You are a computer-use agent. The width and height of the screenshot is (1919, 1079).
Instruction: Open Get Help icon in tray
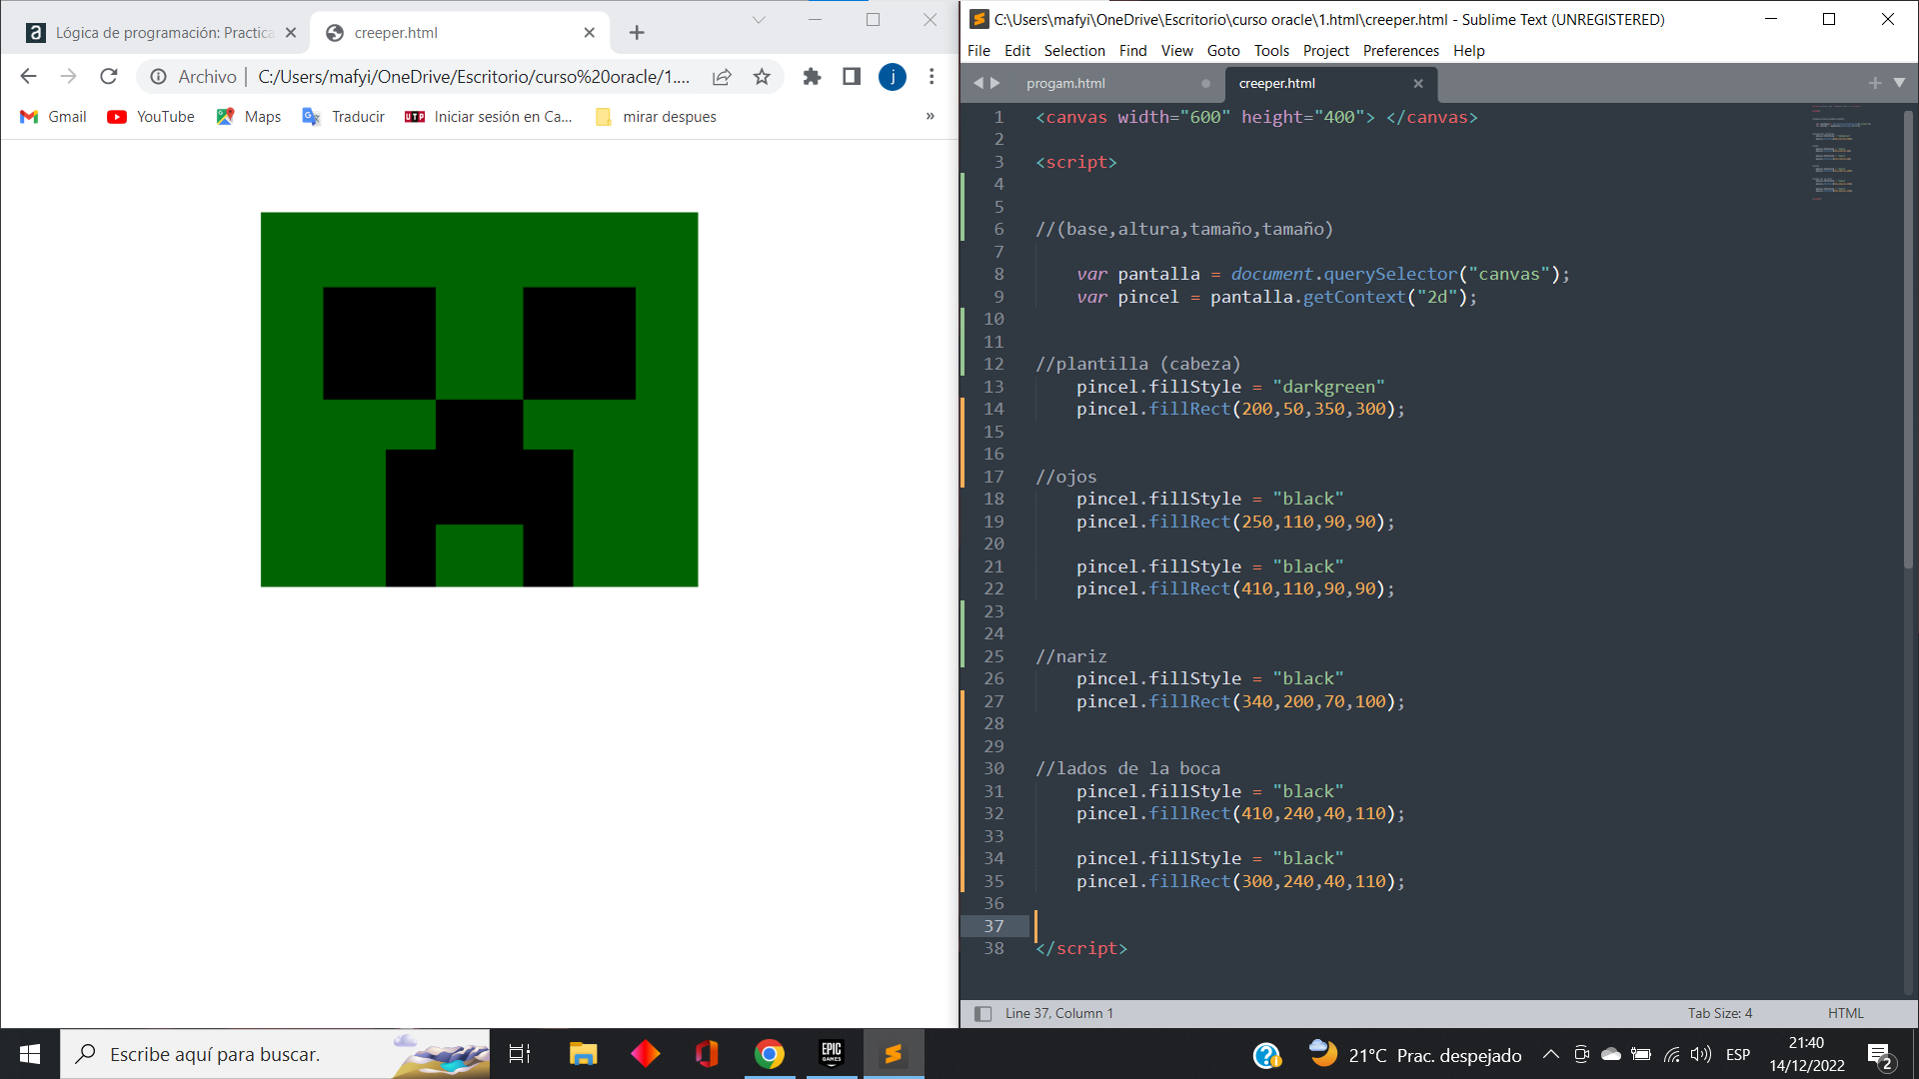pos(1266,1054)
